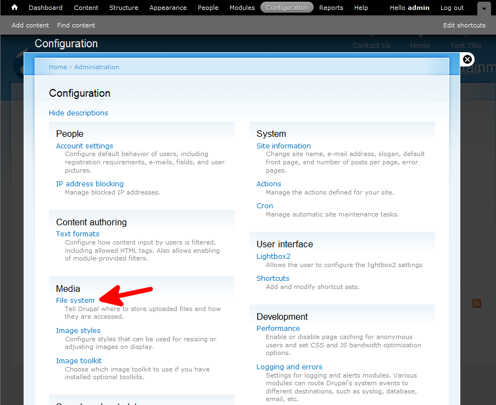Select the Configuration menu item
The width and height of the screenshot is (496, 405).
(287, 8)
